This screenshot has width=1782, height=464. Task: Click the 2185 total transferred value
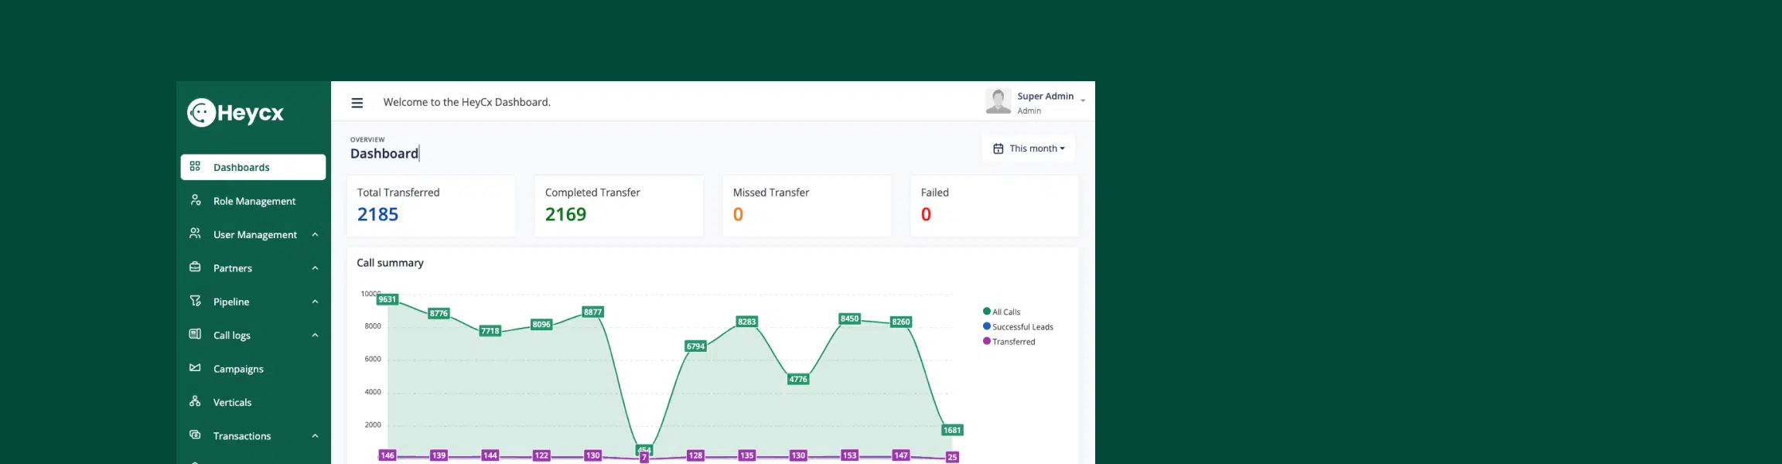(377, 214)
